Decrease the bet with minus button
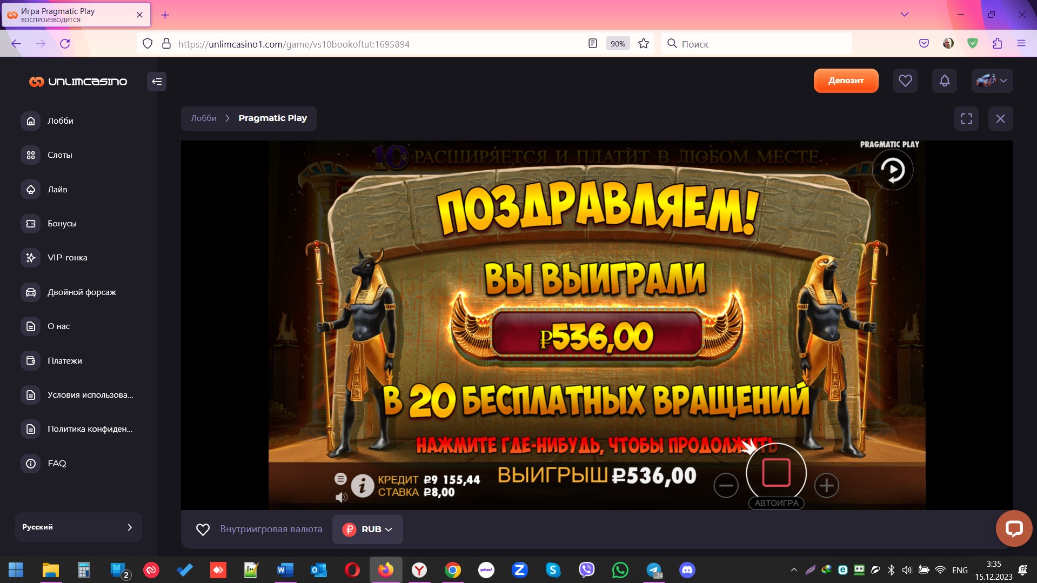Image resolution: width=1037 pixels, height=583 pixels. (x=726, y=486)
